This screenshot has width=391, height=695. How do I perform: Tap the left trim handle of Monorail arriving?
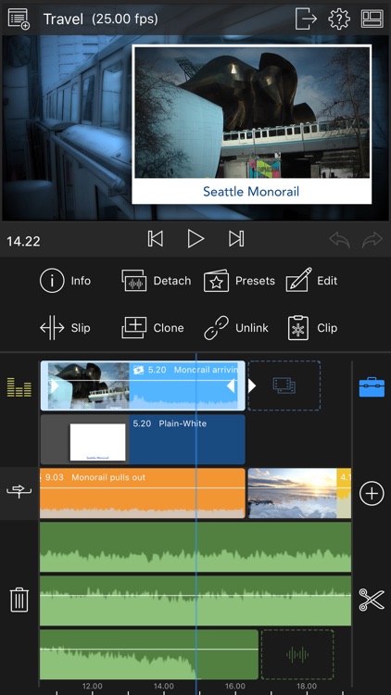pos(55,385)
